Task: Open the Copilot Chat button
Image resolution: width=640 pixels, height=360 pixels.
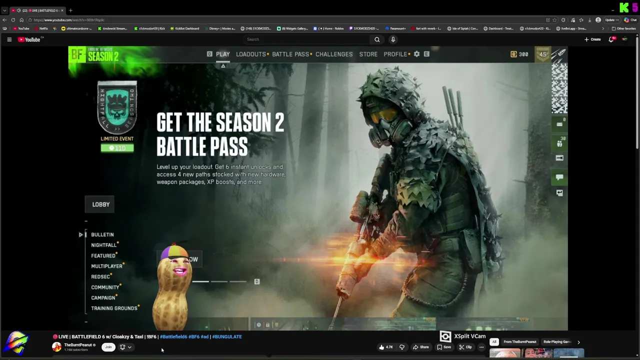Action: click(x=630, y=20)
